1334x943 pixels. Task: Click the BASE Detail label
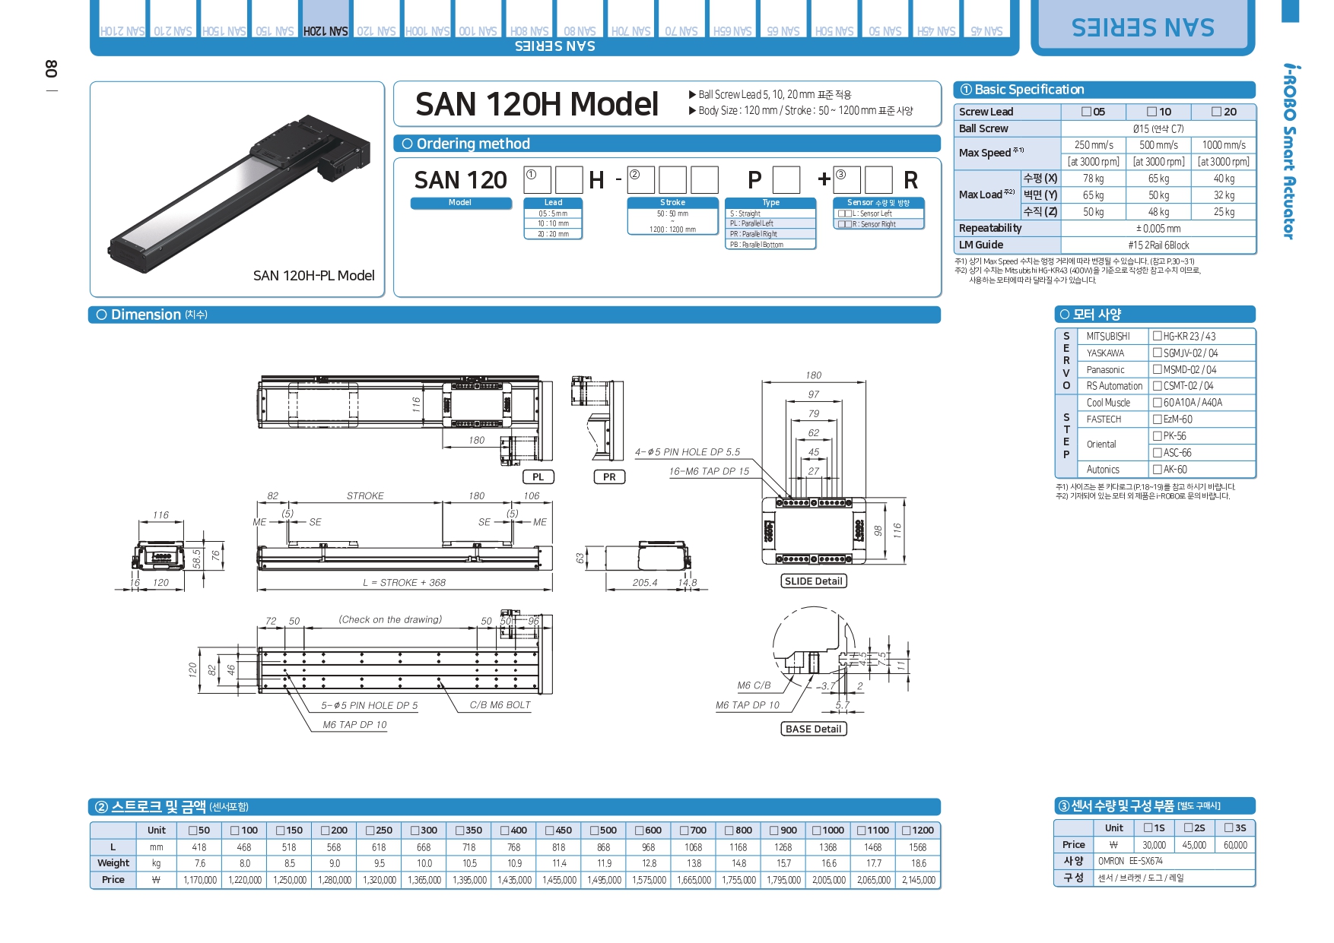click(814, 729)
